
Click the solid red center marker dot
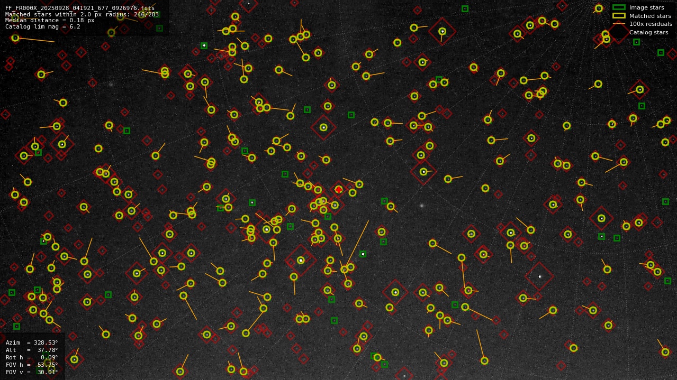(x=339, y=189)
